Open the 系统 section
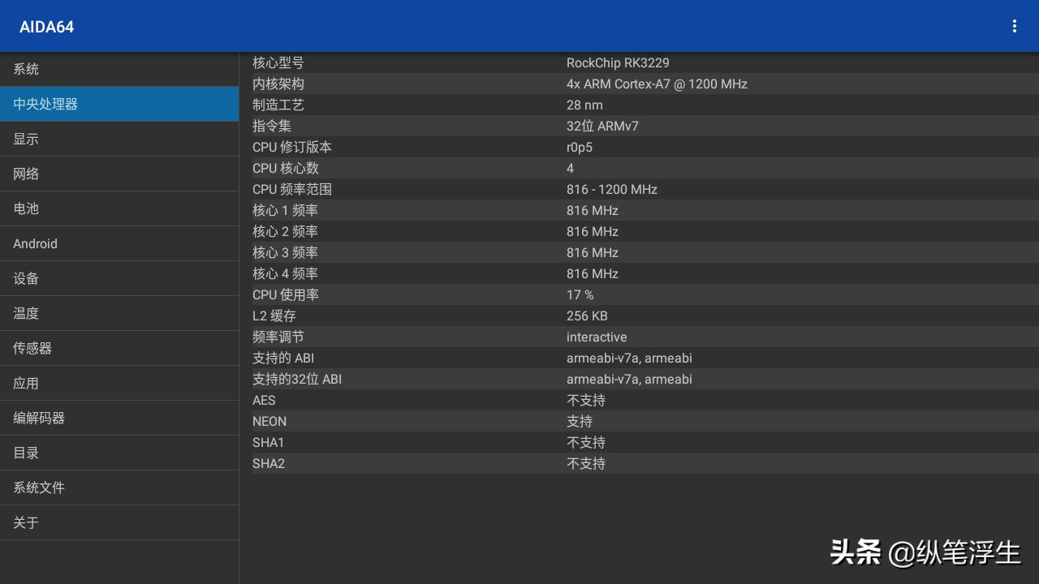This screenshot has height=584, width=1039. click(x=119, y=69)
